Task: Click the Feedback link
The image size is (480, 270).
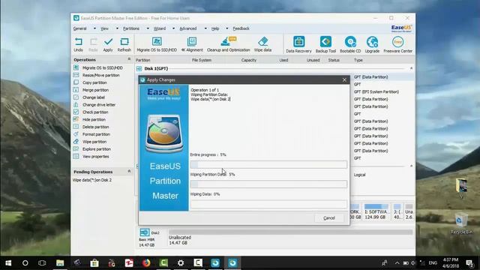Action: [x=241, y=28]
